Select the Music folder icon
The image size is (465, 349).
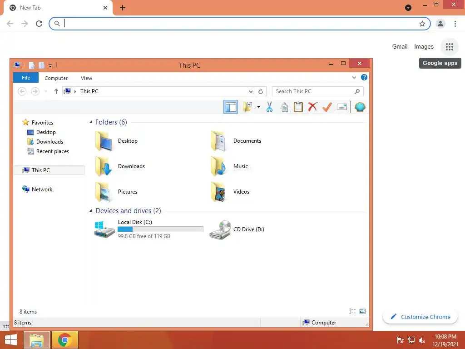pyautogui.click(x=219, y=166)
